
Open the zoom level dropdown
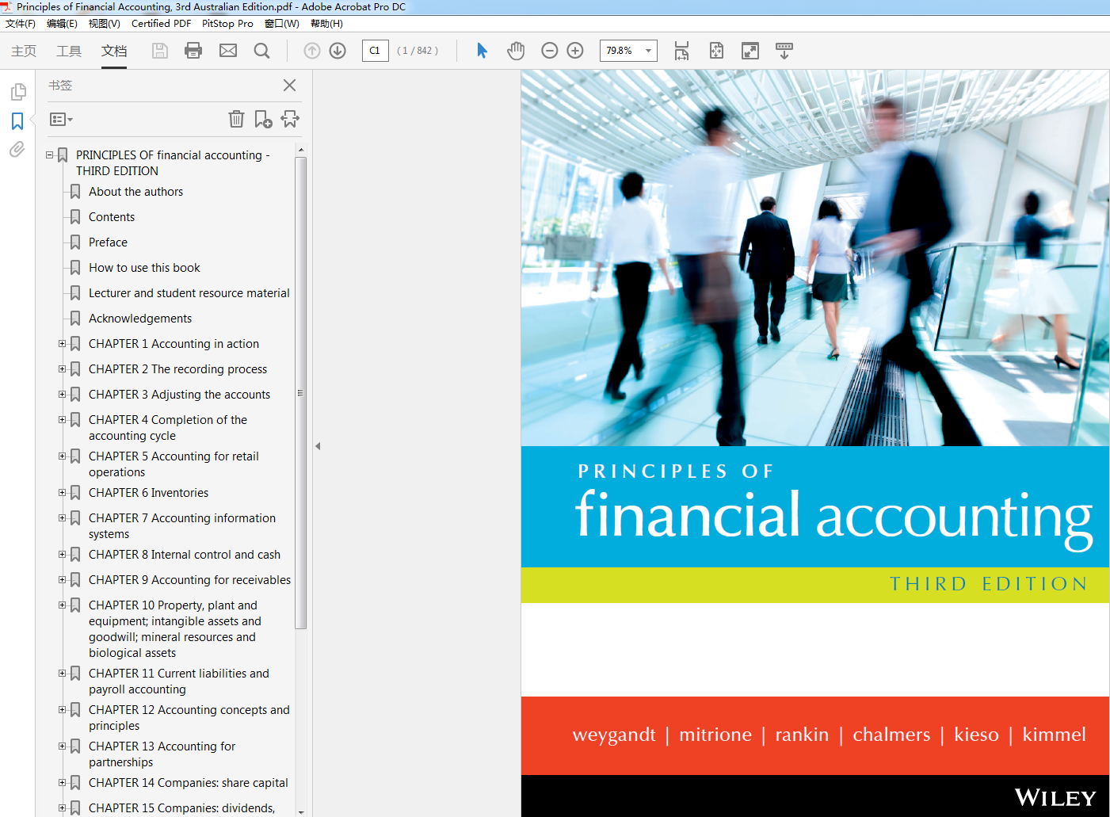649,51
